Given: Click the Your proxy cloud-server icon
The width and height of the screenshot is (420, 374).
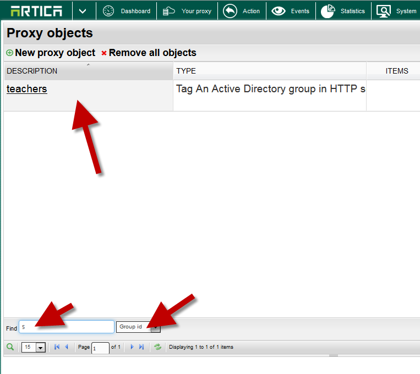Looking at the screenshot, I should (x=169, y=11).
